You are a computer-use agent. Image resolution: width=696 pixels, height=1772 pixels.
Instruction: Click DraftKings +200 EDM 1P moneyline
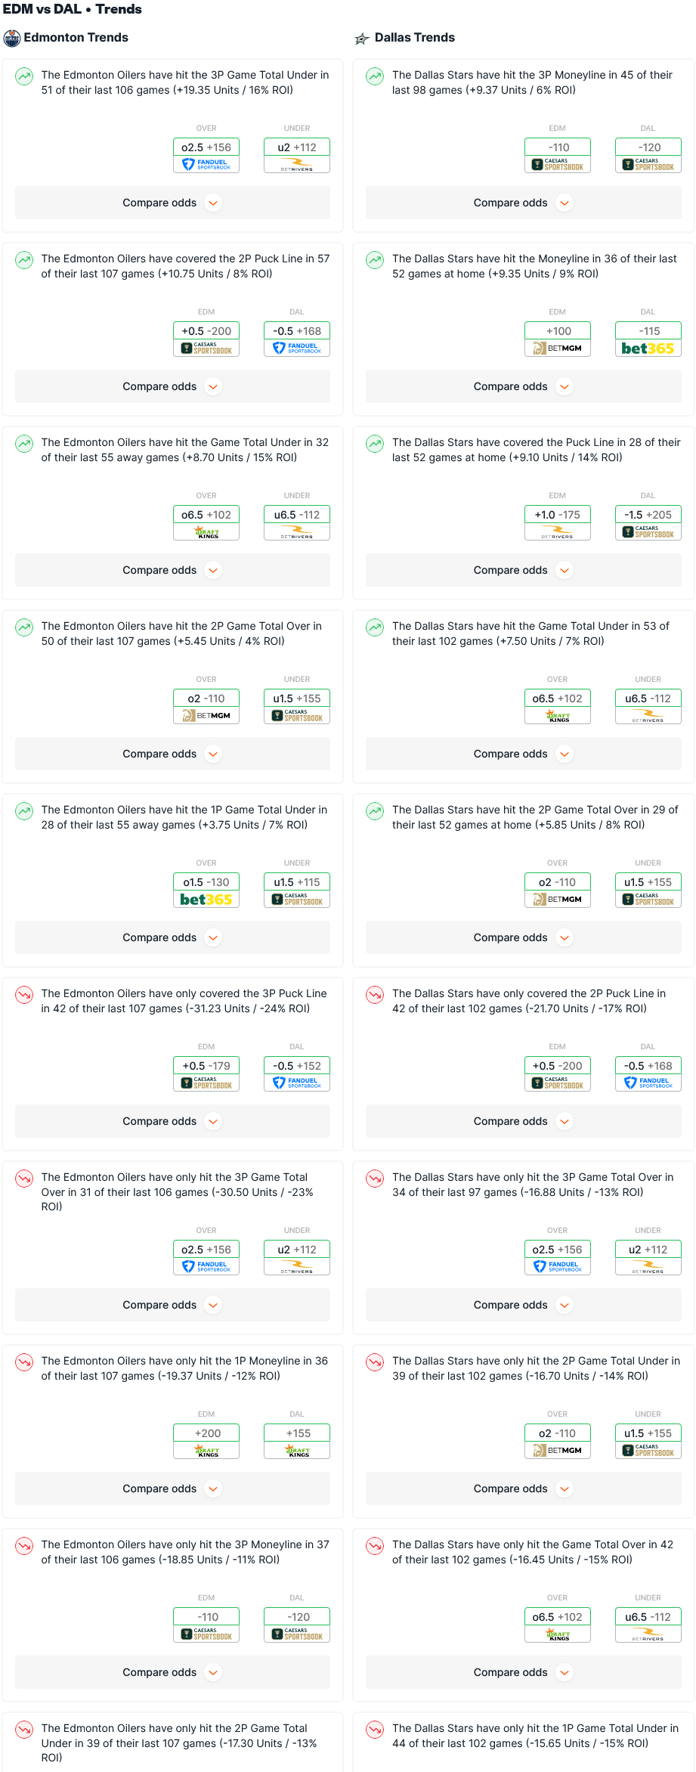coord(206,1442)
